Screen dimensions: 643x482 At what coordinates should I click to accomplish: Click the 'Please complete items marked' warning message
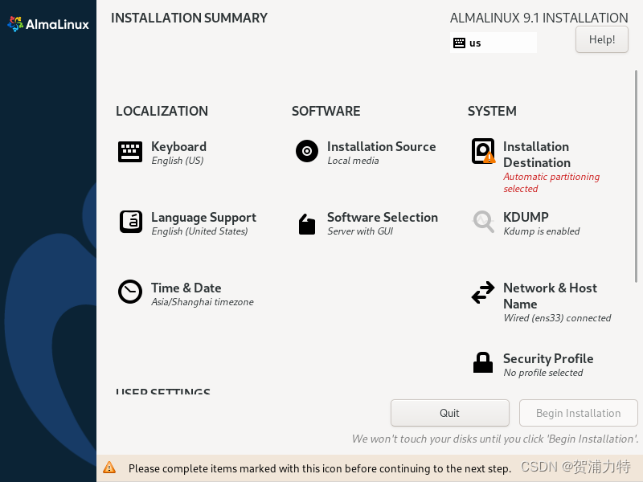click(320, 468)
